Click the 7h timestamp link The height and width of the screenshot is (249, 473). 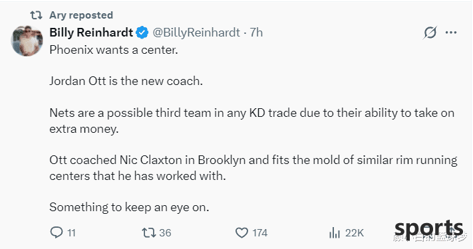click(x=256, y=33)
